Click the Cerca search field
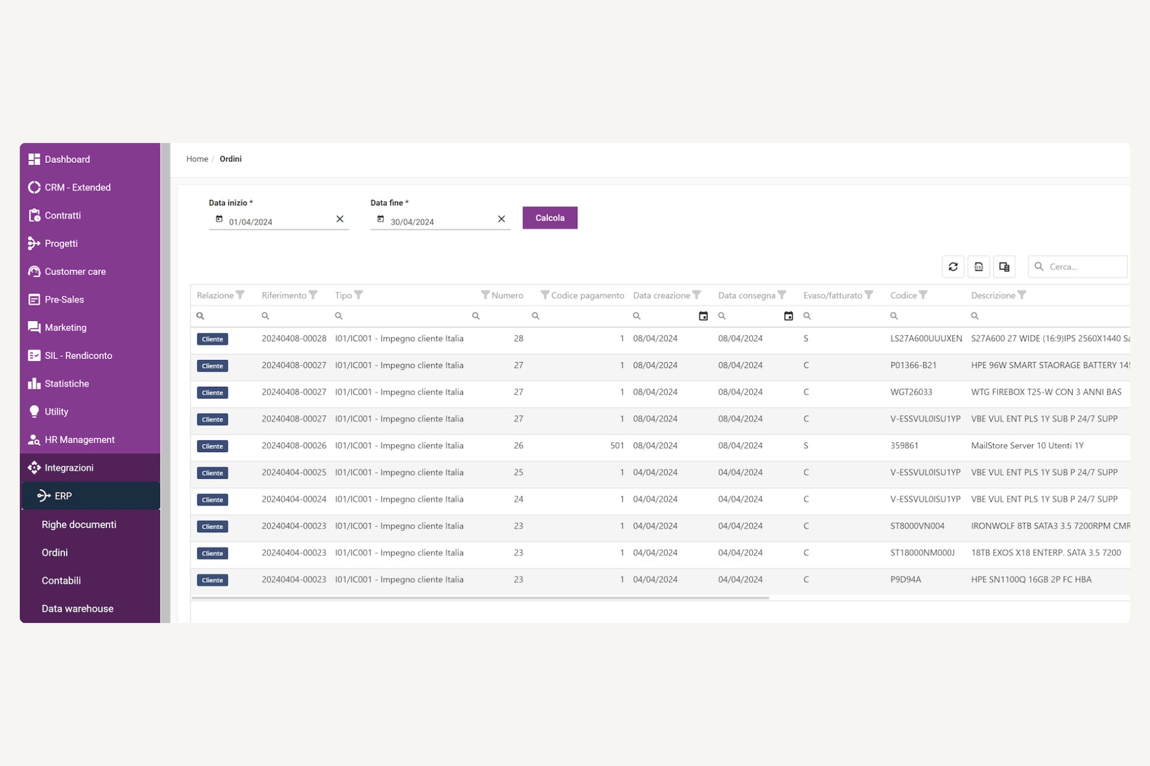Screen dimensions: 1150x766 (1078, 267)
